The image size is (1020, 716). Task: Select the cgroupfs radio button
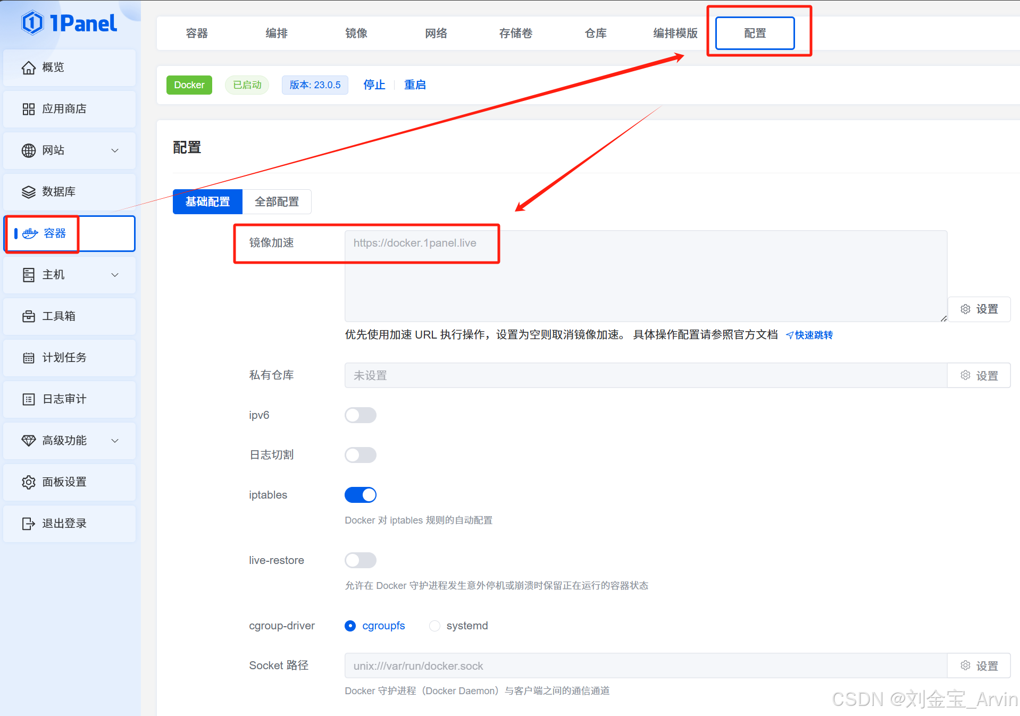[350, 626]
